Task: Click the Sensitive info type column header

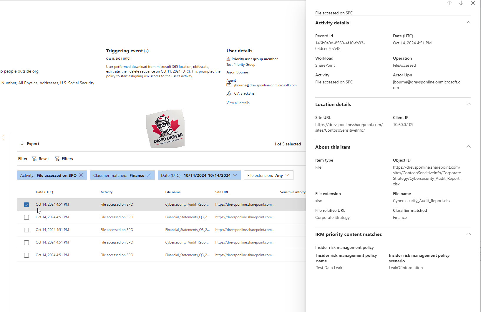Action: click(x=293, y=192)
